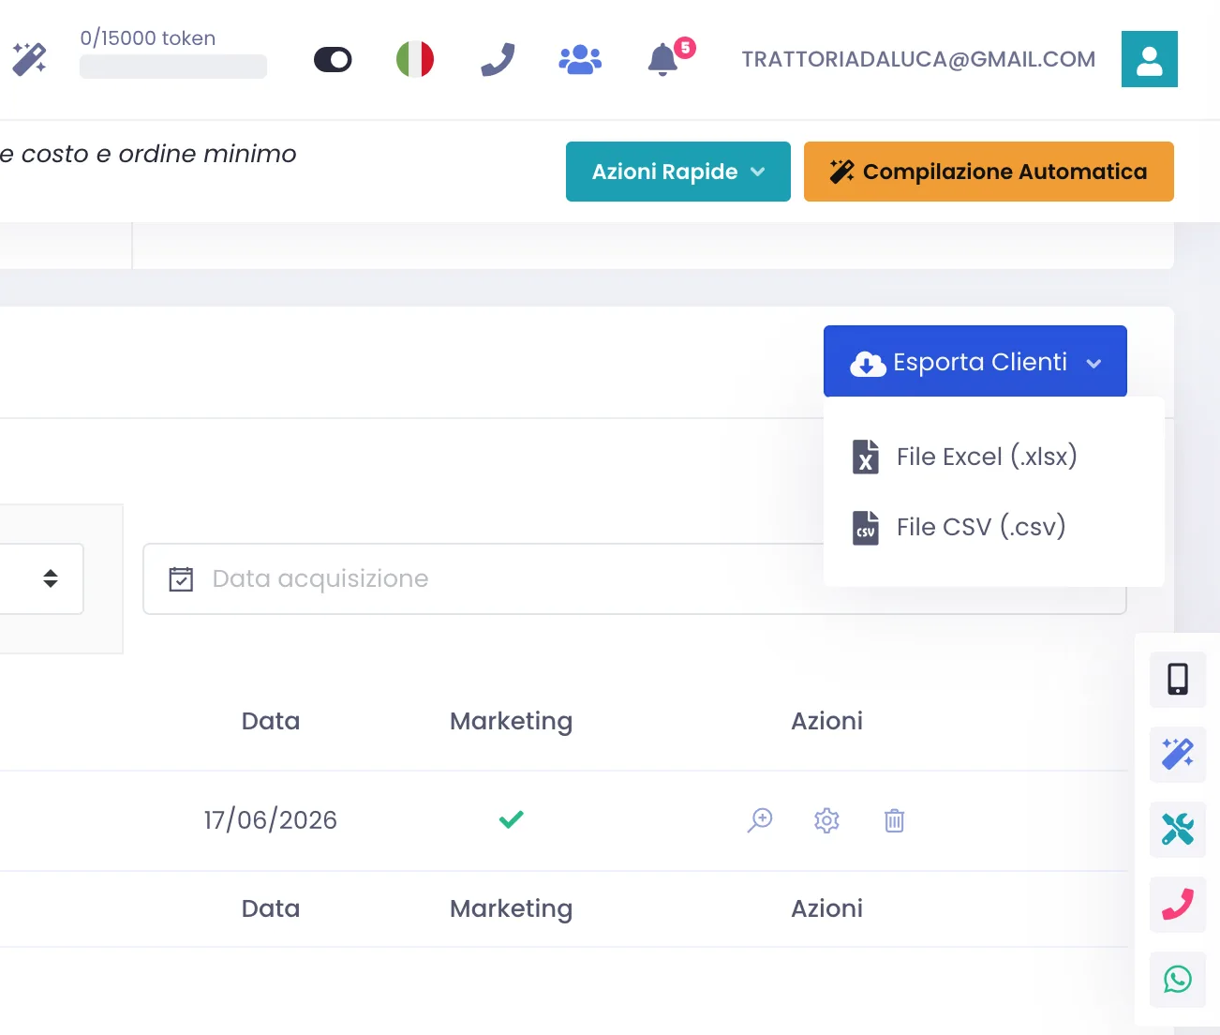The image size is (1220, 1035).
Task: Click the token usage progress bar
Action: coord(173,67)
